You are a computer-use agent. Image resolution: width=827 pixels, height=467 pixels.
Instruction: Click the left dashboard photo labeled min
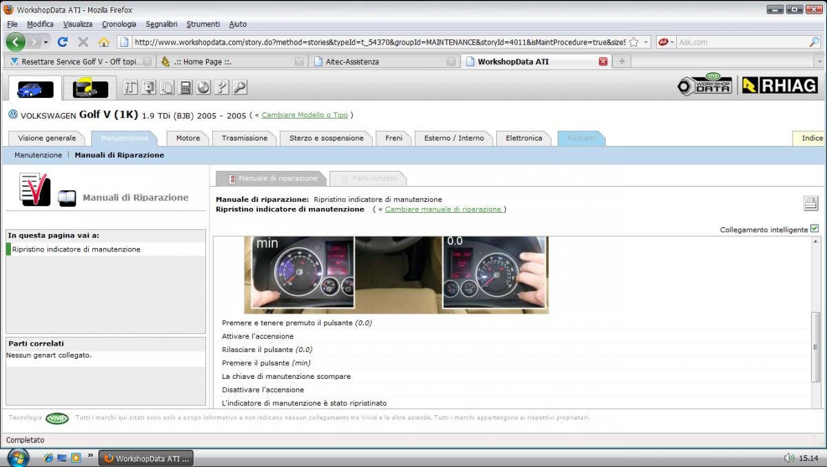303,271
